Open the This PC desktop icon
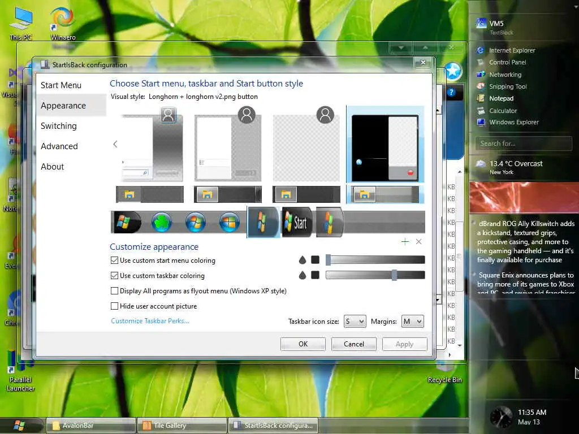The width and height of the screenshot is (579, 434). click(x=21, y=23)
